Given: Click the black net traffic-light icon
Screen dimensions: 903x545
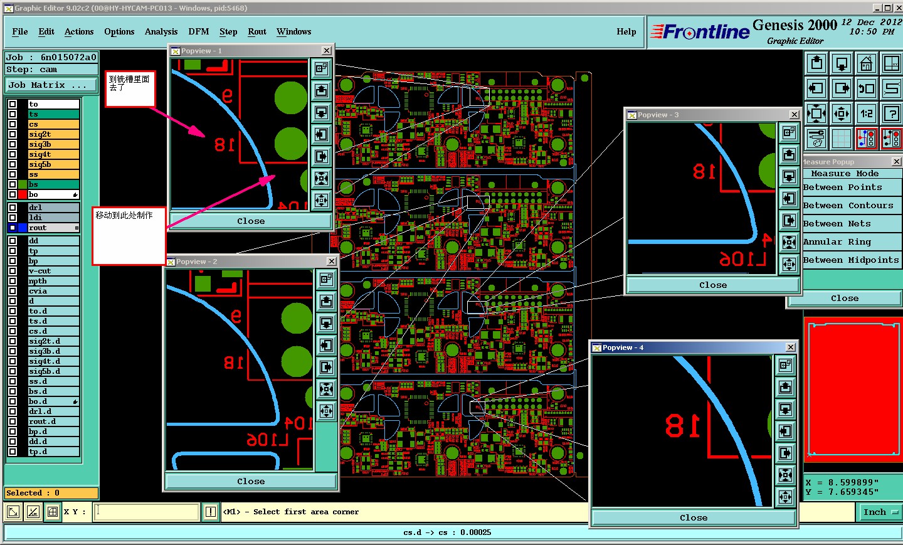Looking at the screenshot, I should 891,139.
